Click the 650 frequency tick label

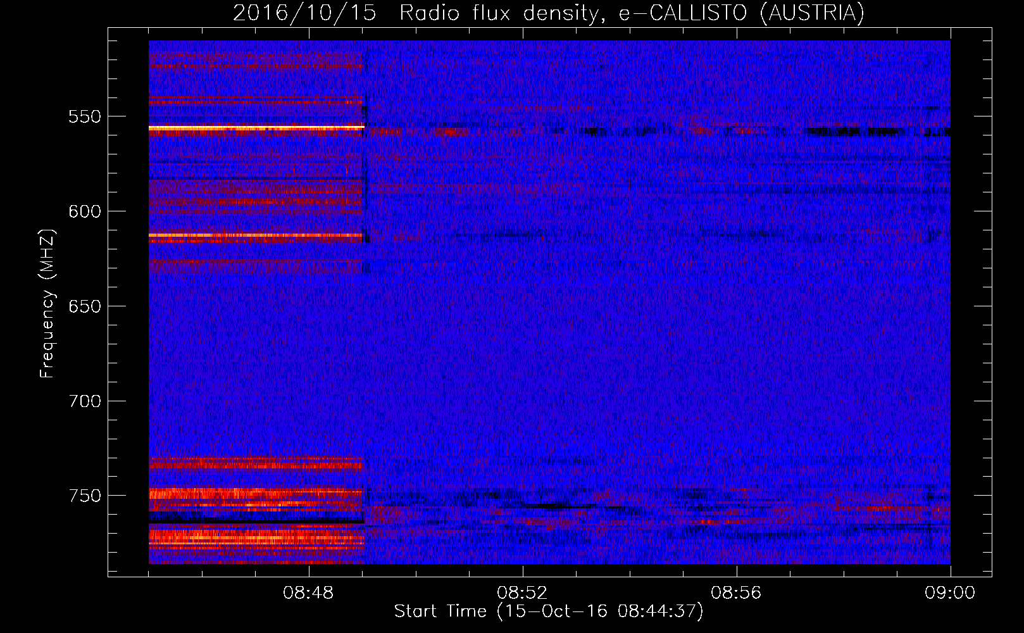coord(85,306)
